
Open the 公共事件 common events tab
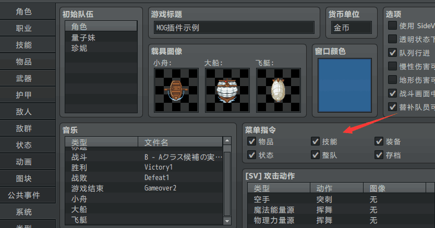(24, 196)
